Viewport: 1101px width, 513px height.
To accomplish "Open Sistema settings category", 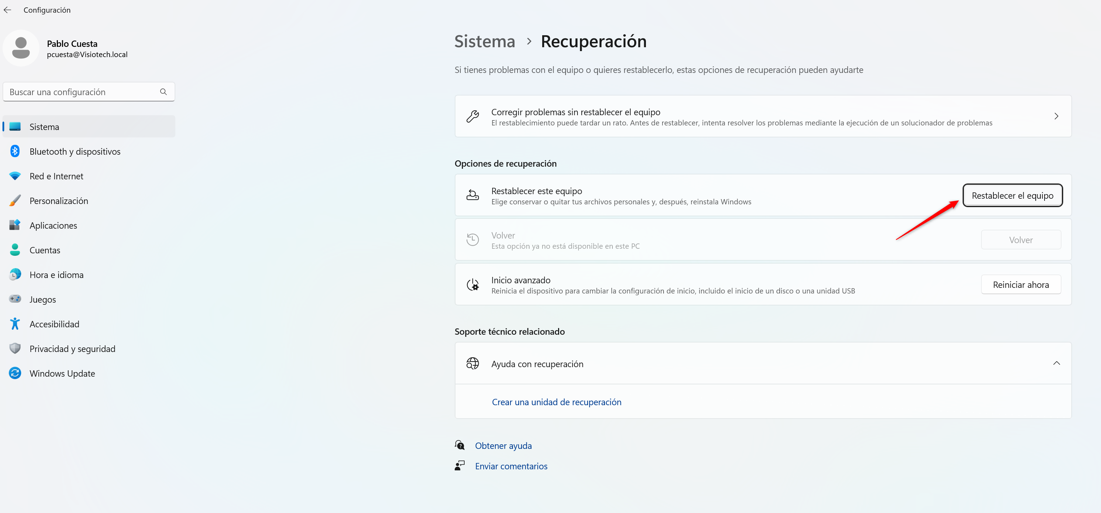I will coord(89,127).
